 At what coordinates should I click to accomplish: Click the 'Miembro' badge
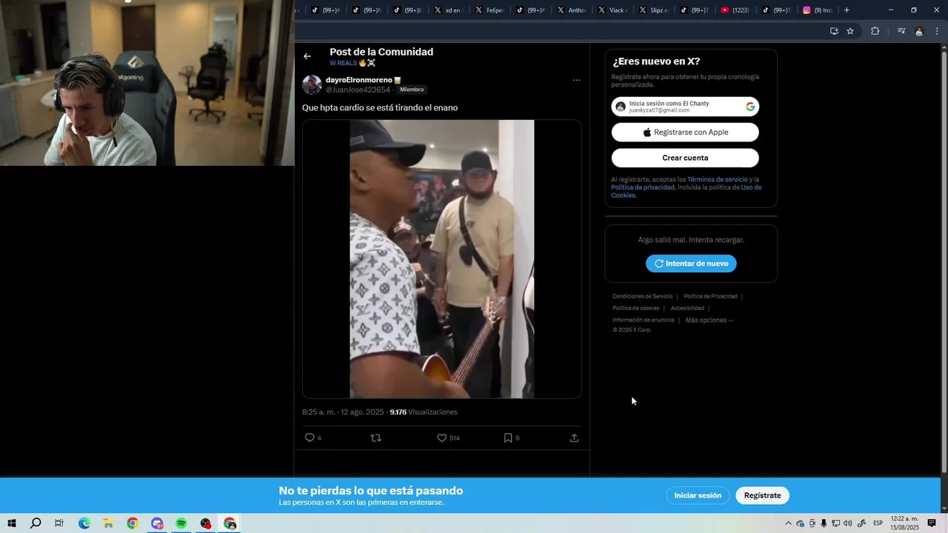click(x=412, y=90)
